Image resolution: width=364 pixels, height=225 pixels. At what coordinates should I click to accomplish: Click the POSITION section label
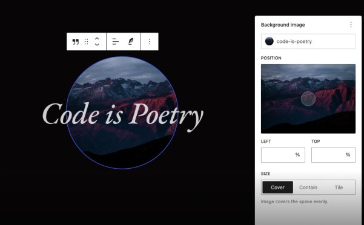[271, 58]
